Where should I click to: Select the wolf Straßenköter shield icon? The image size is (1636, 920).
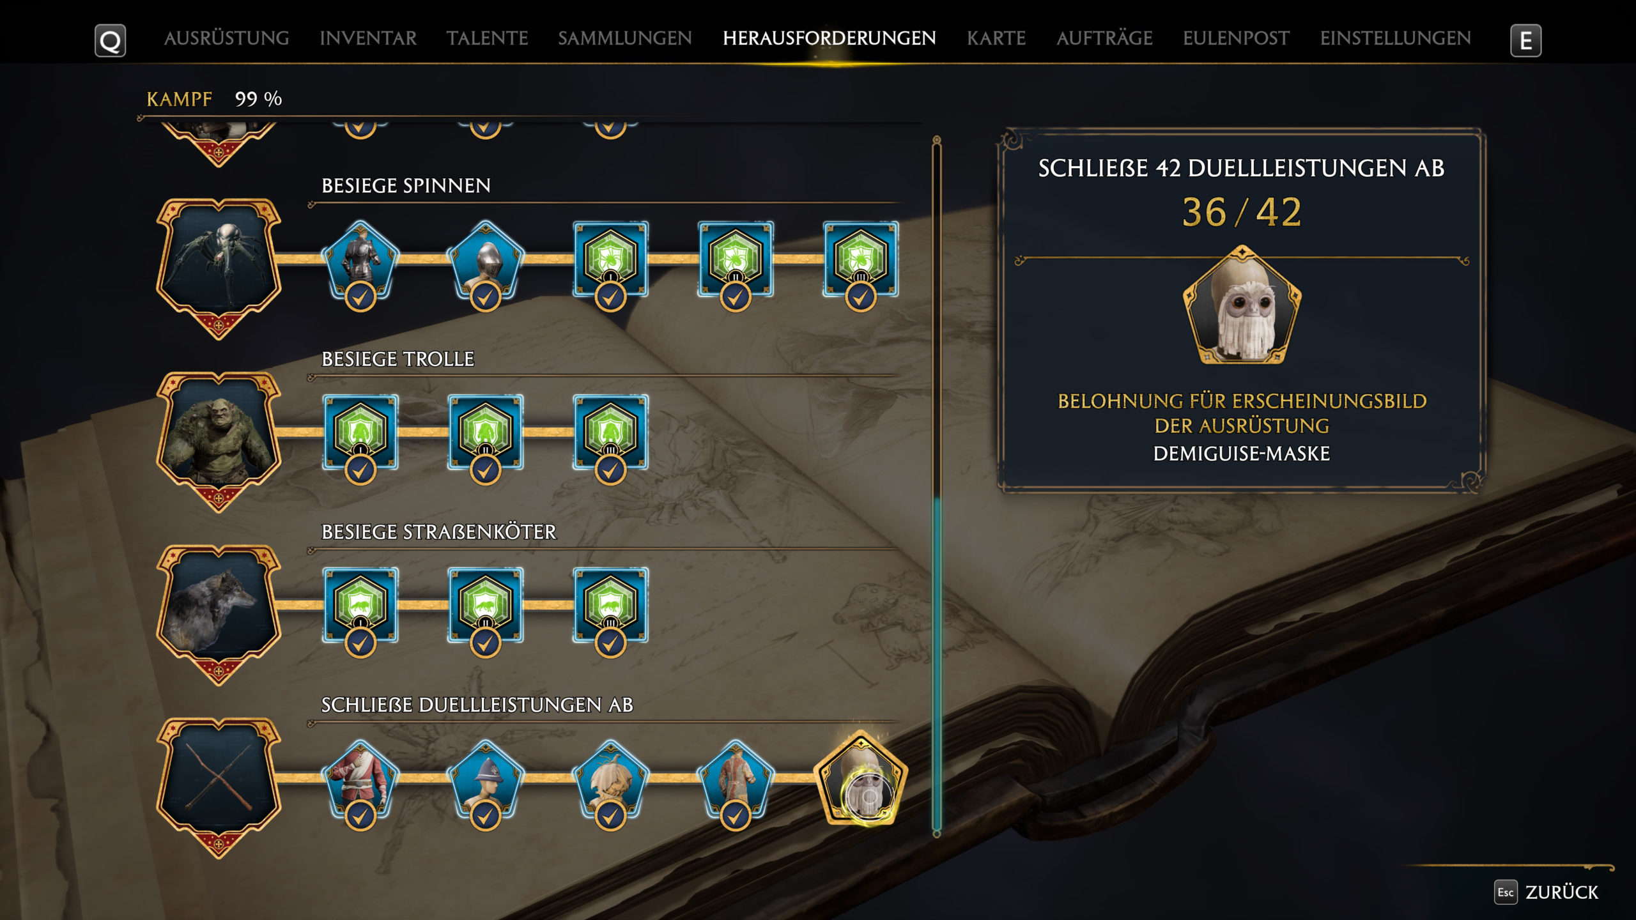click(219, 615)
